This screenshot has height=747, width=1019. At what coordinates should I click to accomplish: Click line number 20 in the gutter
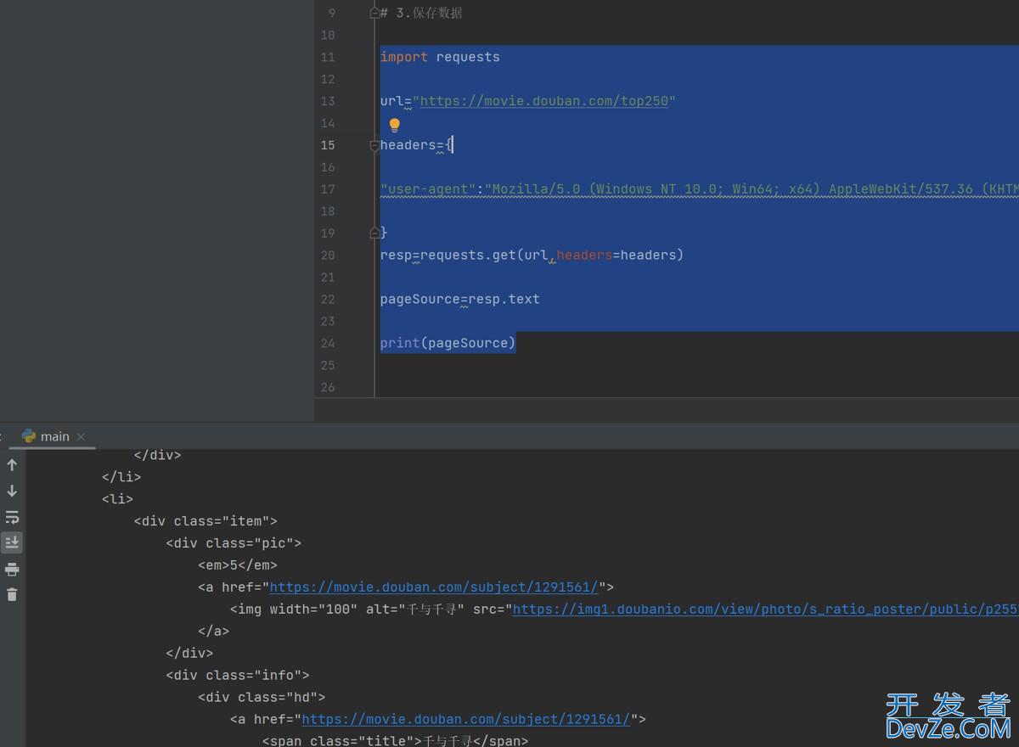328,256
